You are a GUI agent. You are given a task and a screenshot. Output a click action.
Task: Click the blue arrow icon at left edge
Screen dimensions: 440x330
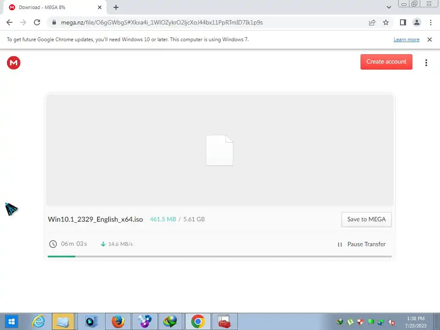click(11, 209)
